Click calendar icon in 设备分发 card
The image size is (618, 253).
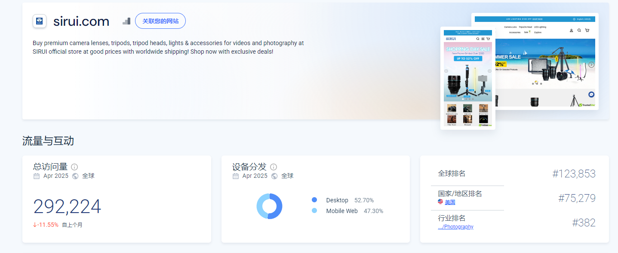[235, 176]
